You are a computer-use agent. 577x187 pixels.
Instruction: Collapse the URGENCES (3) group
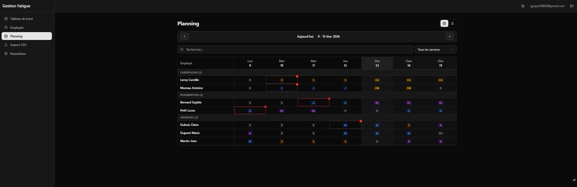tap(189, 118)
